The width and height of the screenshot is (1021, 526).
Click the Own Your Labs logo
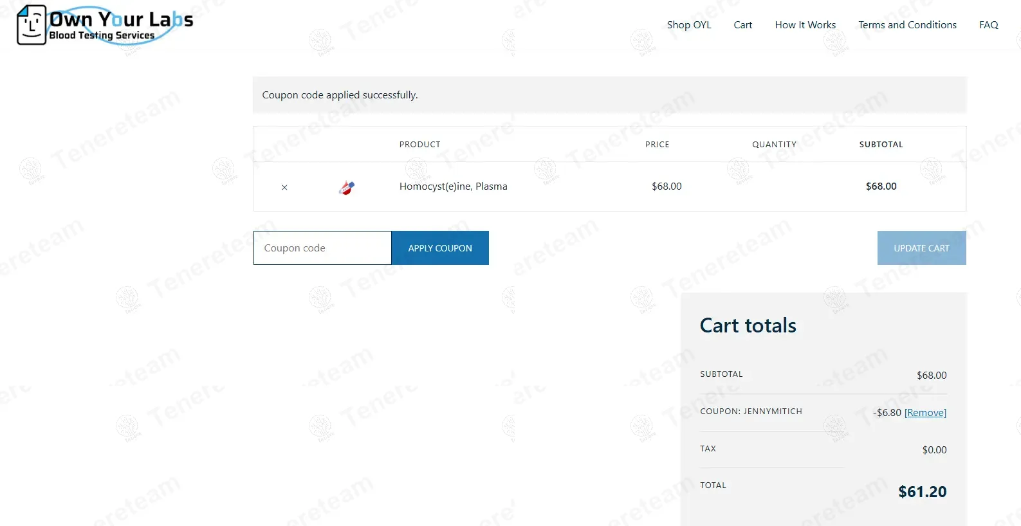pos(105,25)
